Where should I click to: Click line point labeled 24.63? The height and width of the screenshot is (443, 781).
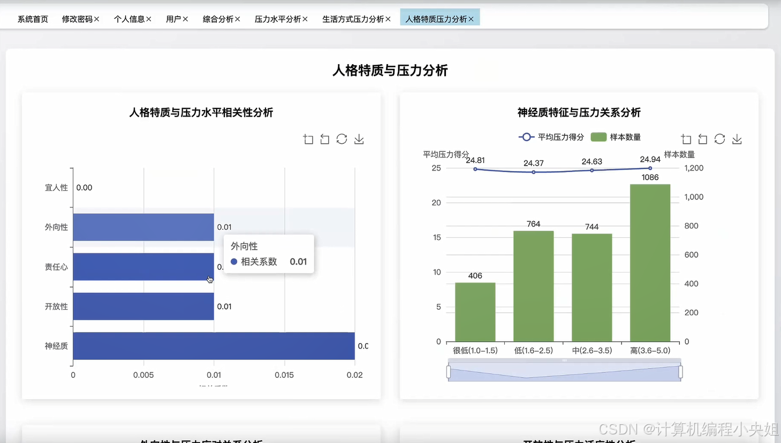click(x=592, y=170)
